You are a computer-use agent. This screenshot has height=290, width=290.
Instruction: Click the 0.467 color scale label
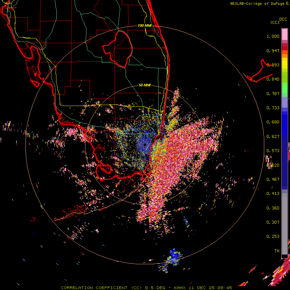[x=273, y=179]
